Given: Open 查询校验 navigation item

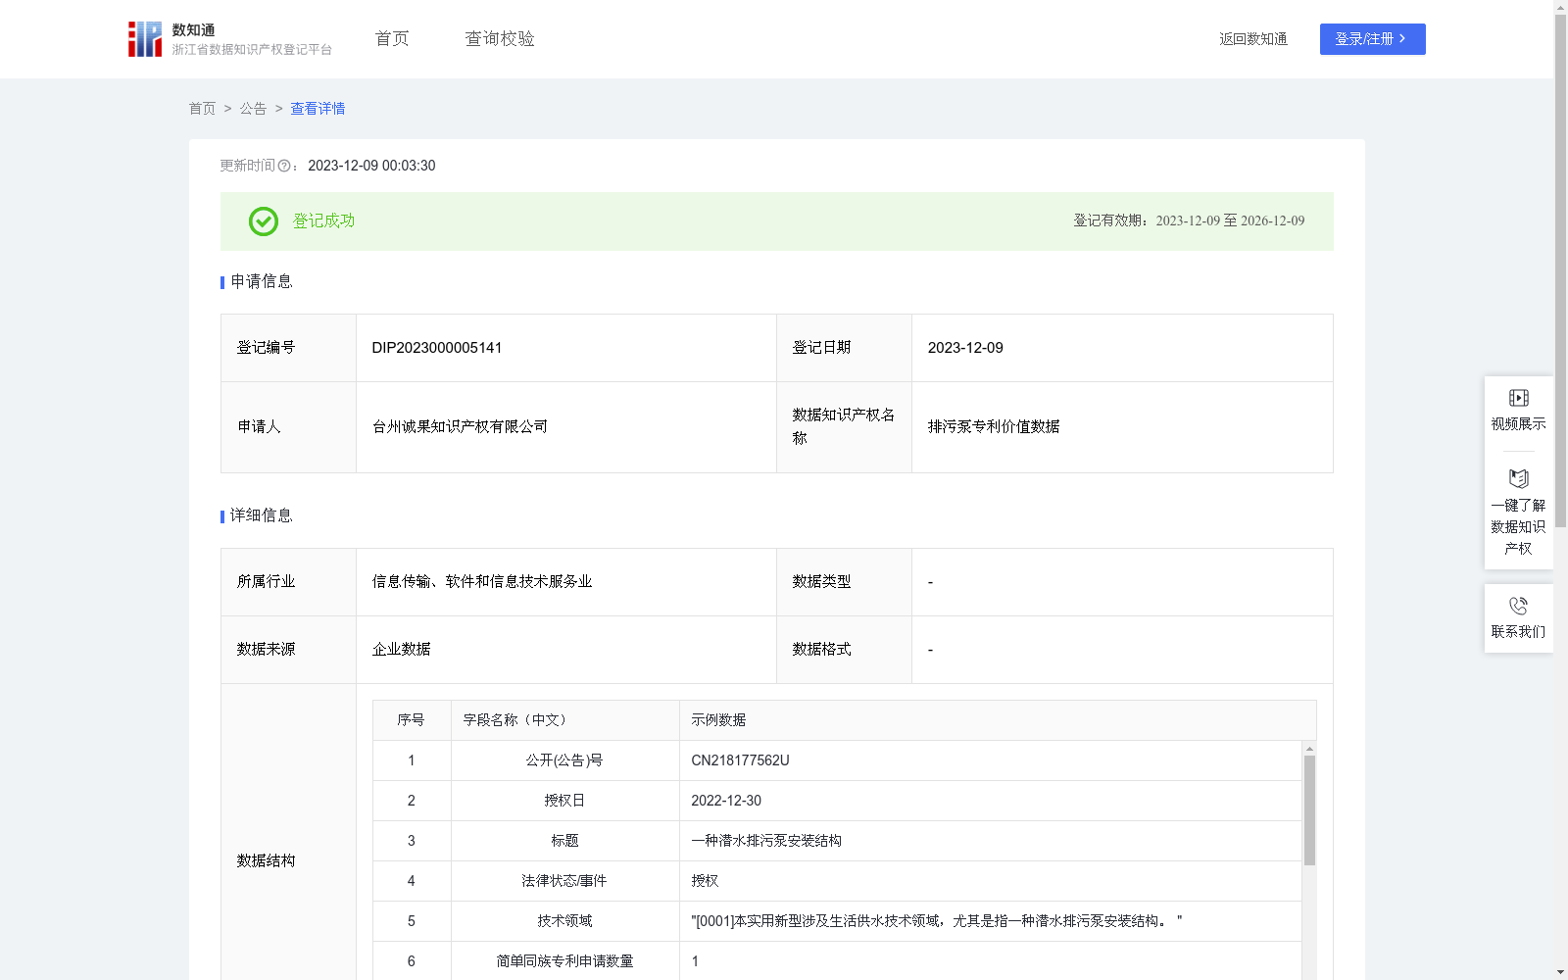Looking at the screenshot, I should point(500,39).
